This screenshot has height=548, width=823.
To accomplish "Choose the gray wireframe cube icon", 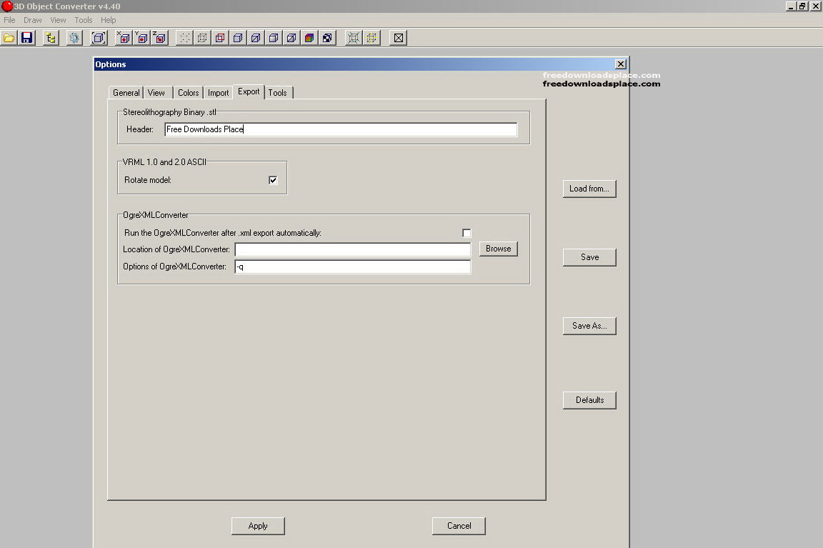I will [202, 38].
